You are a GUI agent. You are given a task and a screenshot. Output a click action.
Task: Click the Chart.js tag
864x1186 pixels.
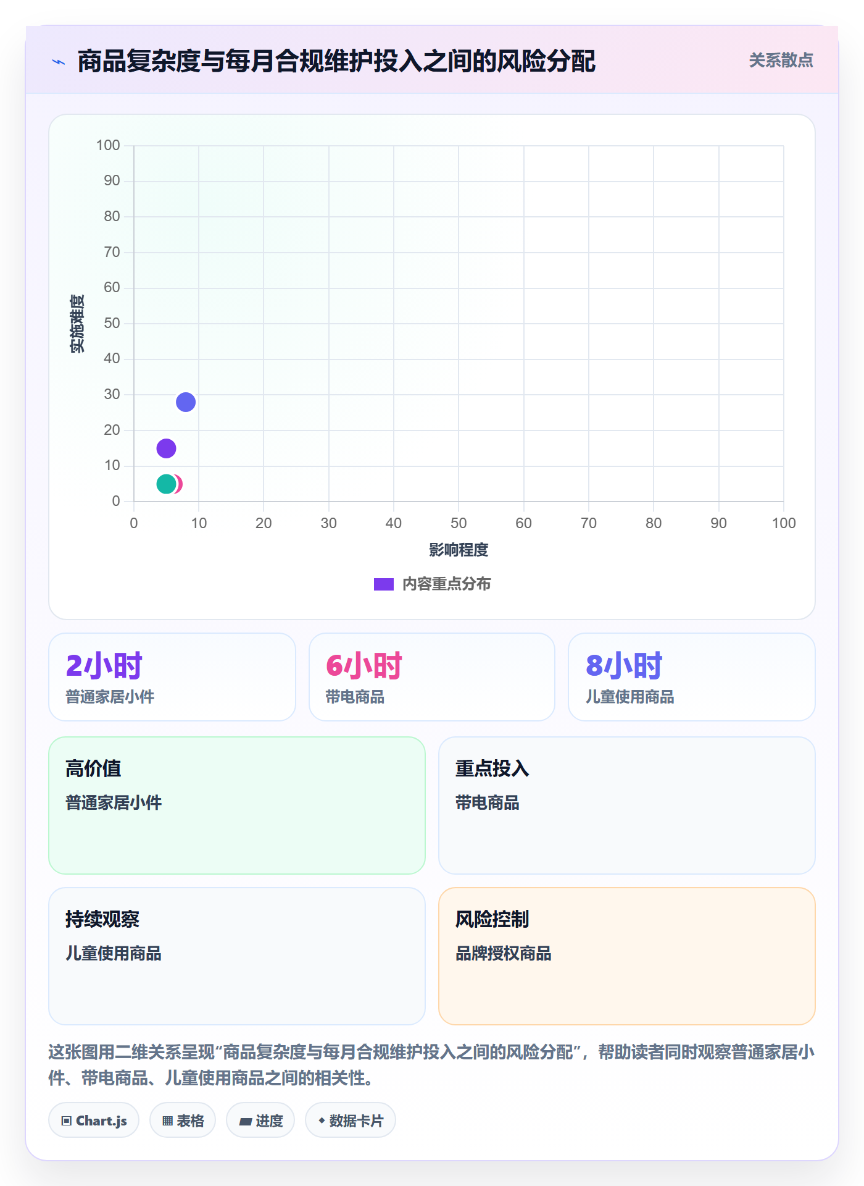click(94, 1121)
